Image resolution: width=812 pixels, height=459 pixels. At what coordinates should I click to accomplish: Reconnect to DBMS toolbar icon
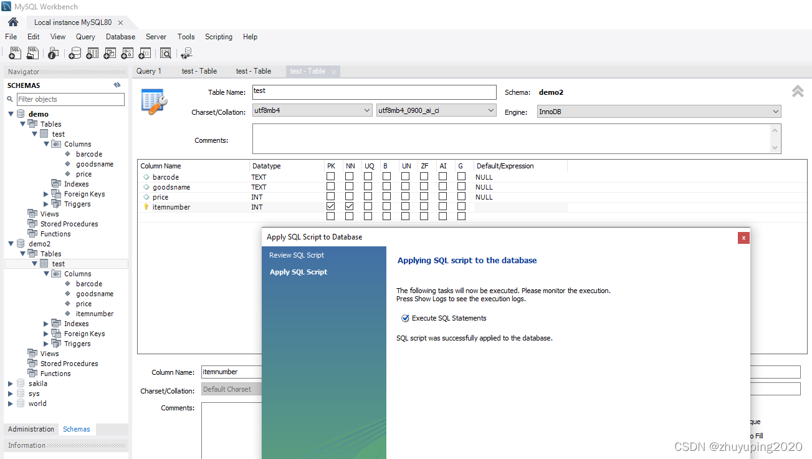(x=186, y=54)
